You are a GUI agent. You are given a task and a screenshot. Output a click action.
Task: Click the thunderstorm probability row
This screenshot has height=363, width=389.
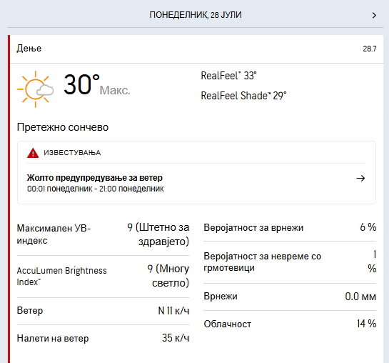[290, 262]
